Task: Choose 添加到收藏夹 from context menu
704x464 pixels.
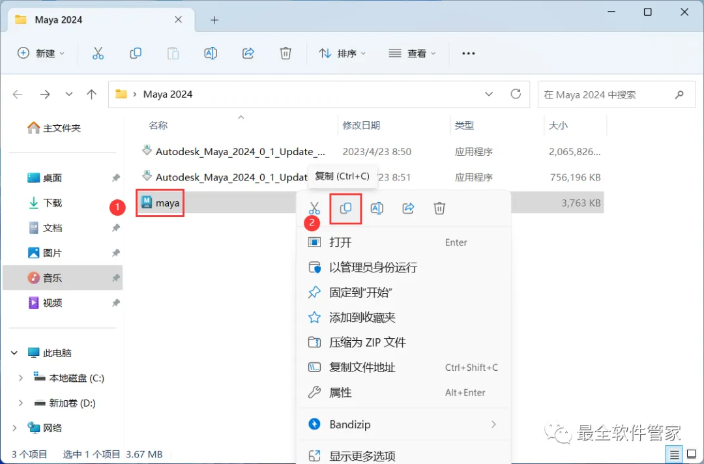Action: pos(403,318)
